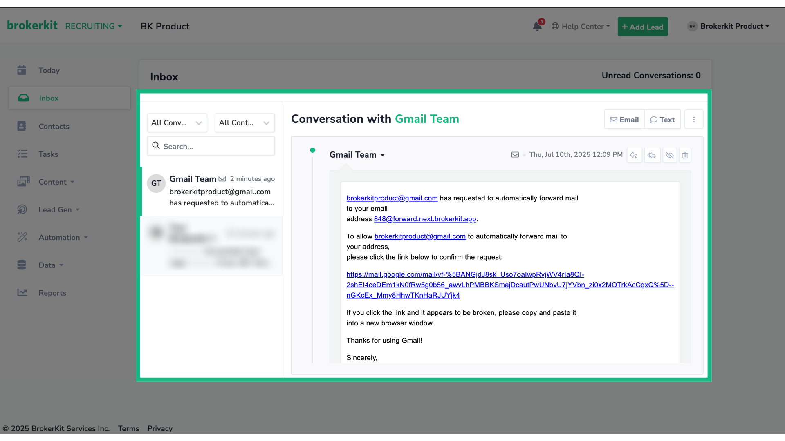The width and height of the screenshot is (785, 441).
Task: Click the '2 minutes ago' timestamp
Action: 252,179
